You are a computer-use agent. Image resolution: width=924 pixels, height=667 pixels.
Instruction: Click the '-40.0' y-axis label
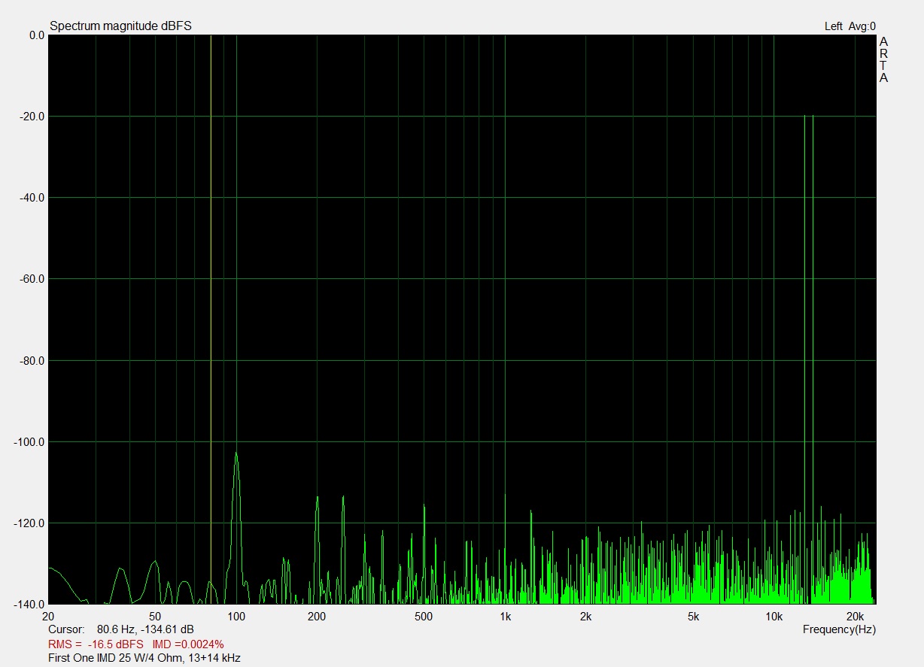(32, 198)
